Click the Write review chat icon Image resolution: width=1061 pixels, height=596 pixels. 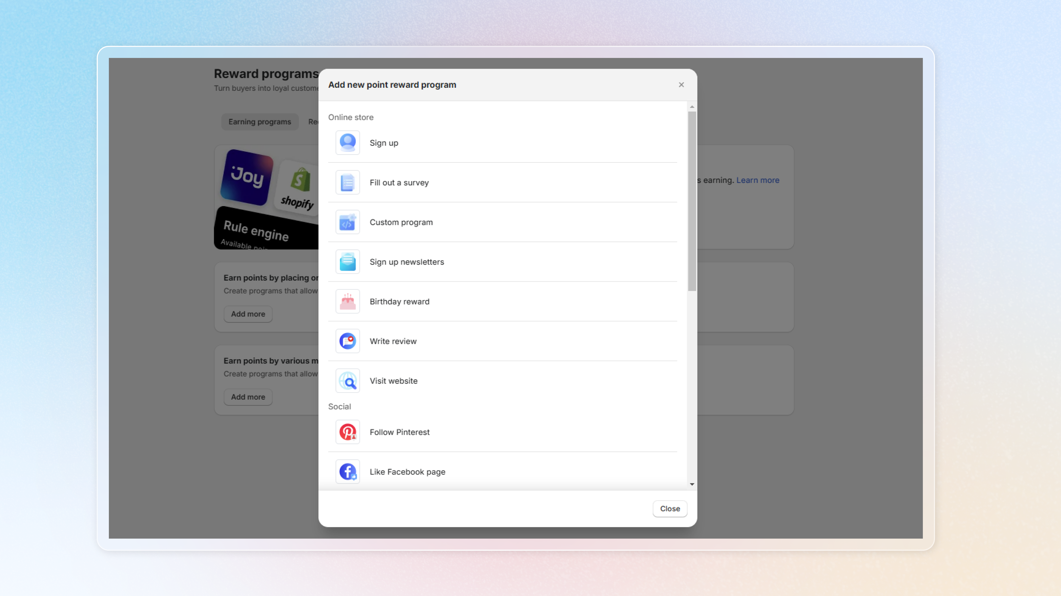click(x=347, y=341)
